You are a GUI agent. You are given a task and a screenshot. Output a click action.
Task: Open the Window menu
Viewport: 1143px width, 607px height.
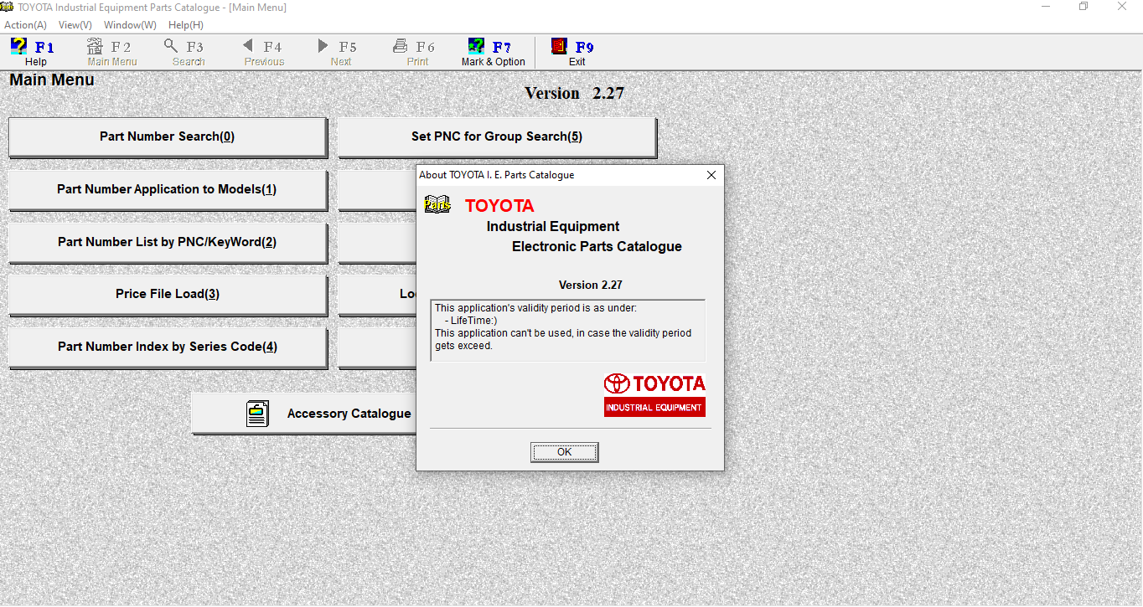pos(128,24)
